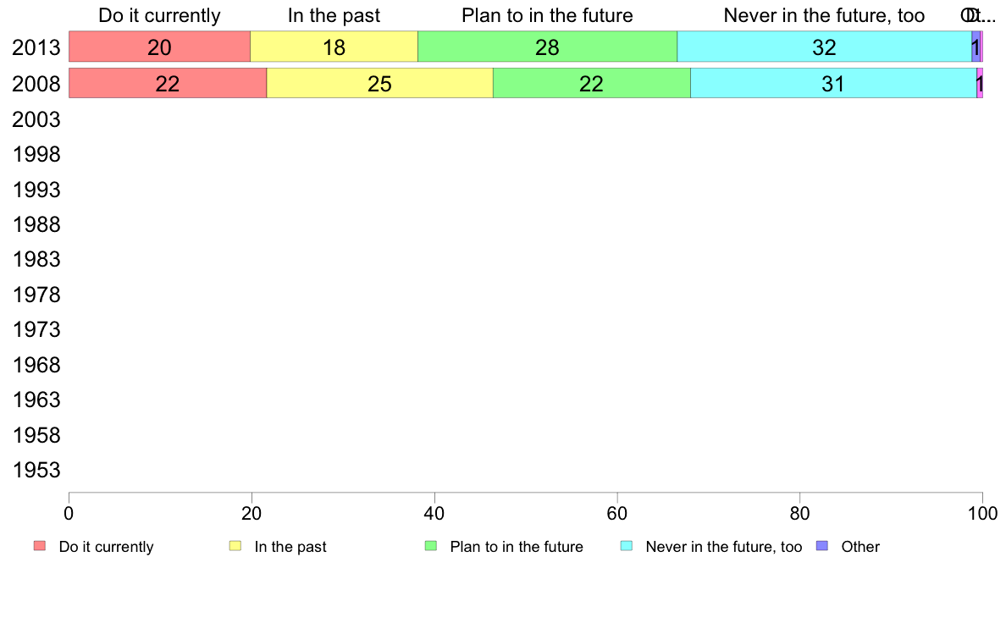Click the red Do it currently legend swatch
The height and width of the screenshot is (623, 1006).
coord(40,546)
